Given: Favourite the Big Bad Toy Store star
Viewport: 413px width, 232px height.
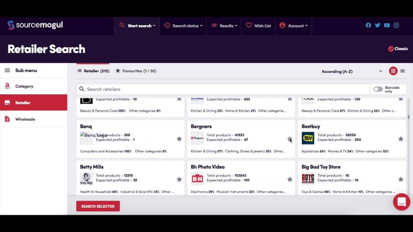Looking at the screenshot, I should (x=400, y=179).
